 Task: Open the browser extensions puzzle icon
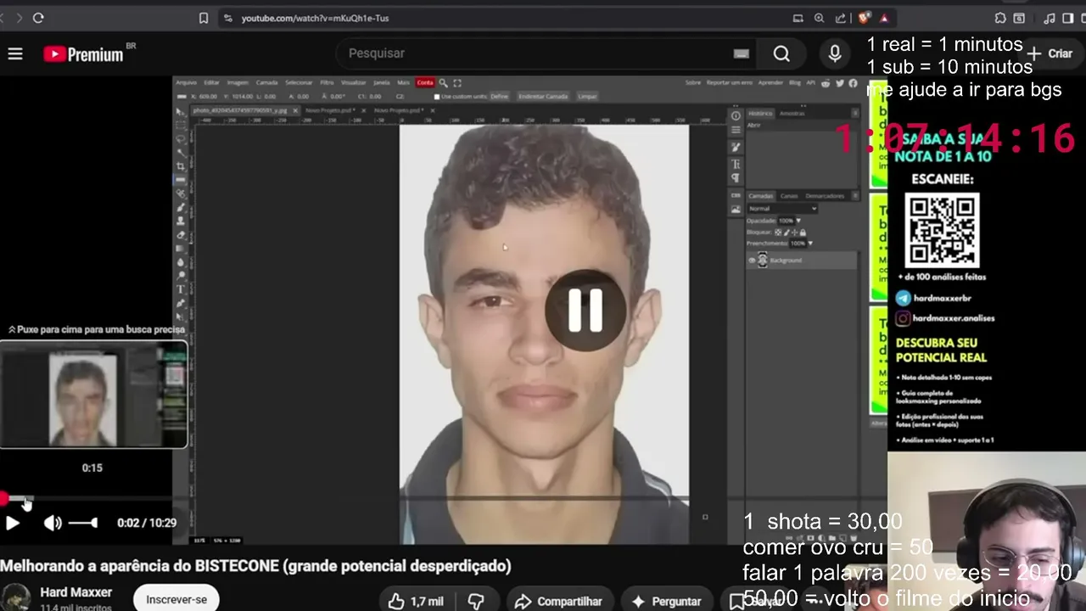coord(1000,18)
